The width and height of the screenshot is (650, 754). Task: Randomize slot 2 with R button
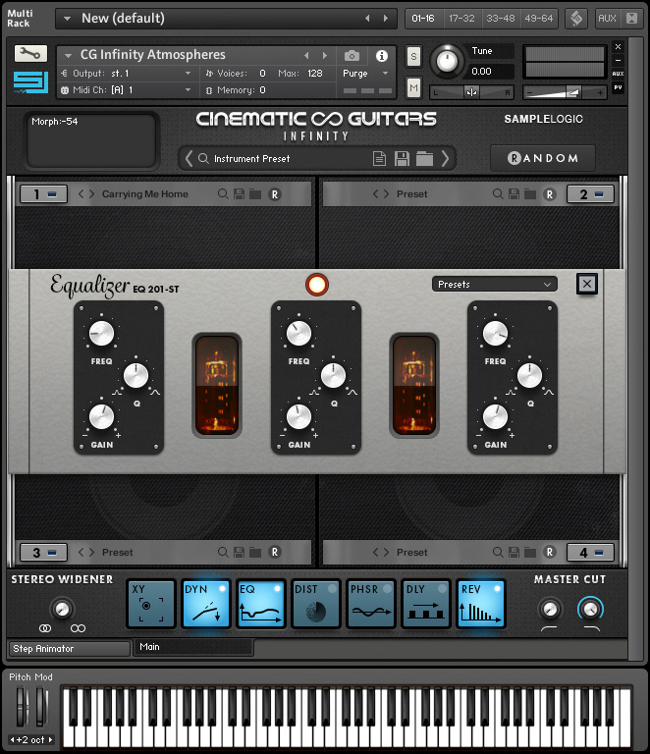[x=550, y=194]
